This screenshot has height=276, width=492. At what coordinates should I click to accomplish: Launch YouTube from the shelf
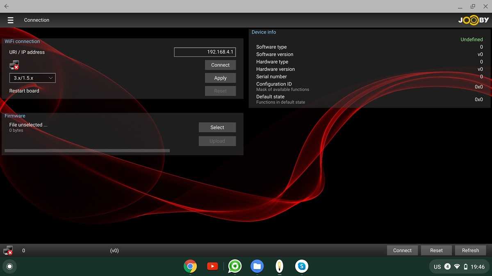tap(212, 267)
